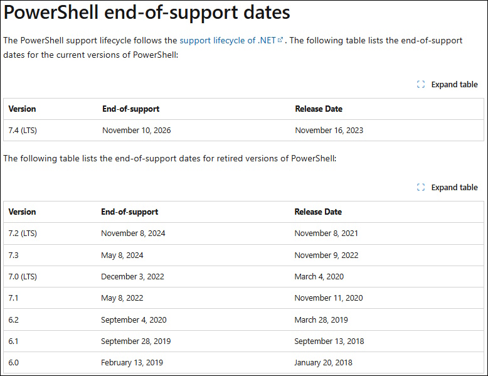Select the September 4, 2020 end-of-support date
Image resolution: width=488 pixels, height=376 pixels.
pyautogui.click(x=134, y=320)
